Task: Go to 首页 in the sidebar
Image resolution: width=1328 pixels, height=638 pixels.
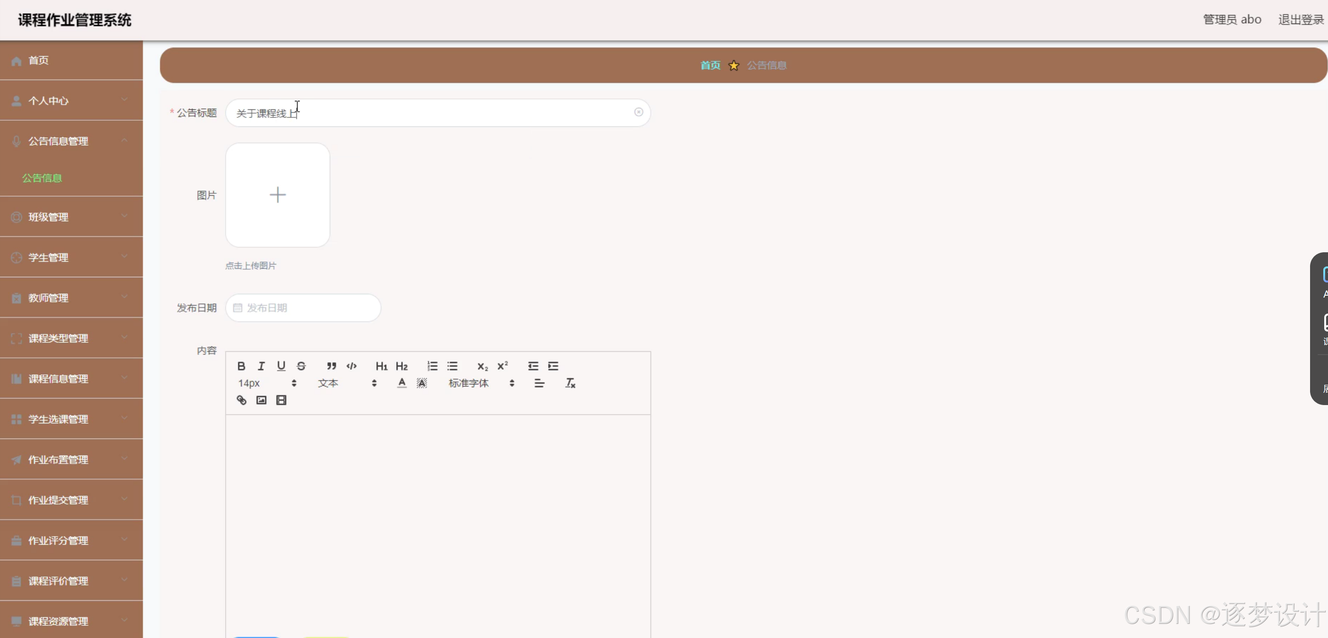Action: point(39,60)
